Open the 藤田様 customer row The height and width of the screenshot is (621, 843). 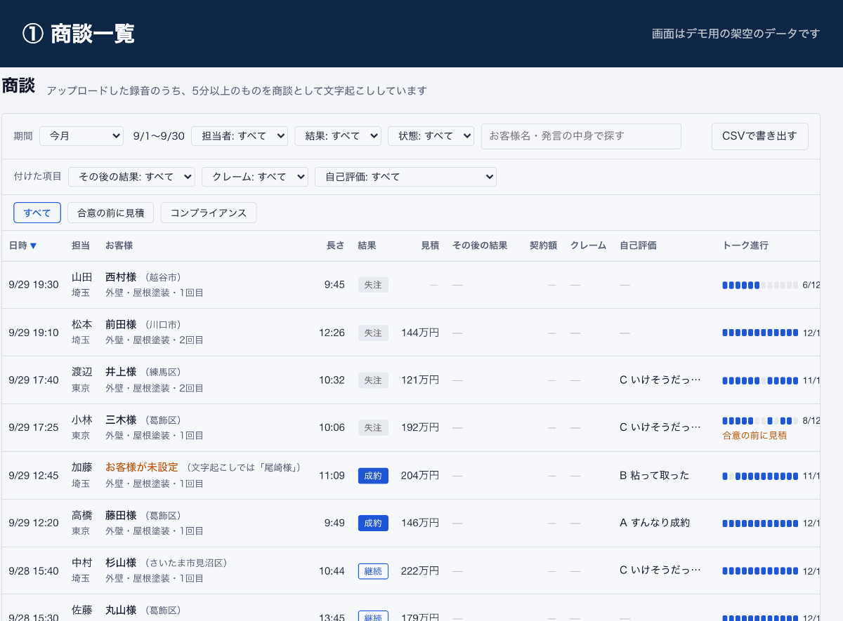(x=411, y=523)
